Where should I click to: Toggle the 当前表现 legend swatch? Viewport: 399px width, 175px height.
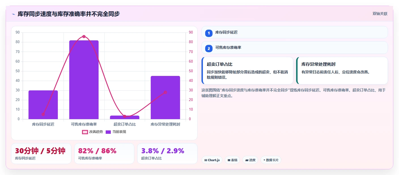point(108,132)
